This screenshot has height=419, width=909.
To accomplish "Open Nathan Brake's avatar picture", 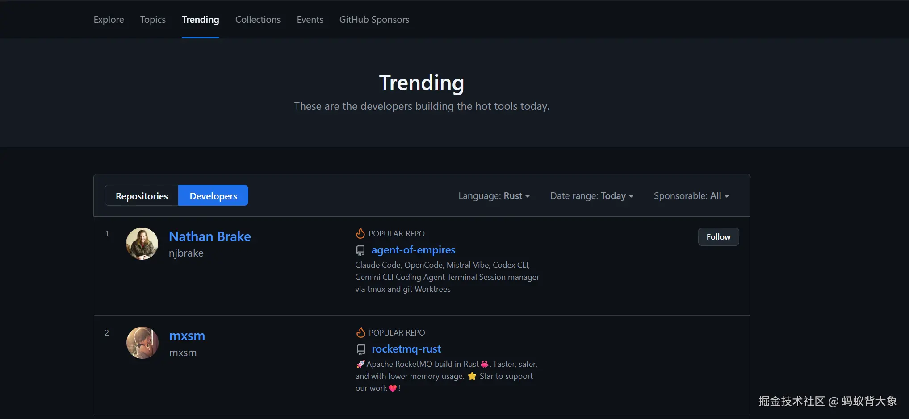I will [x=142, y=244].
